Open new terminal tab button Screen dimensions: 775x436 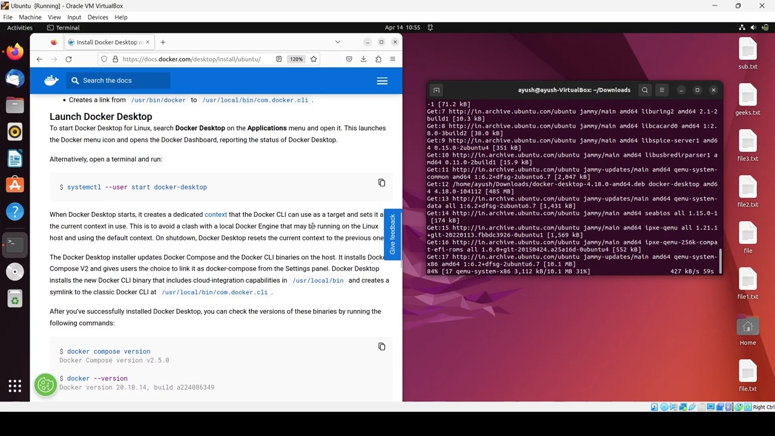click(436, 90)
